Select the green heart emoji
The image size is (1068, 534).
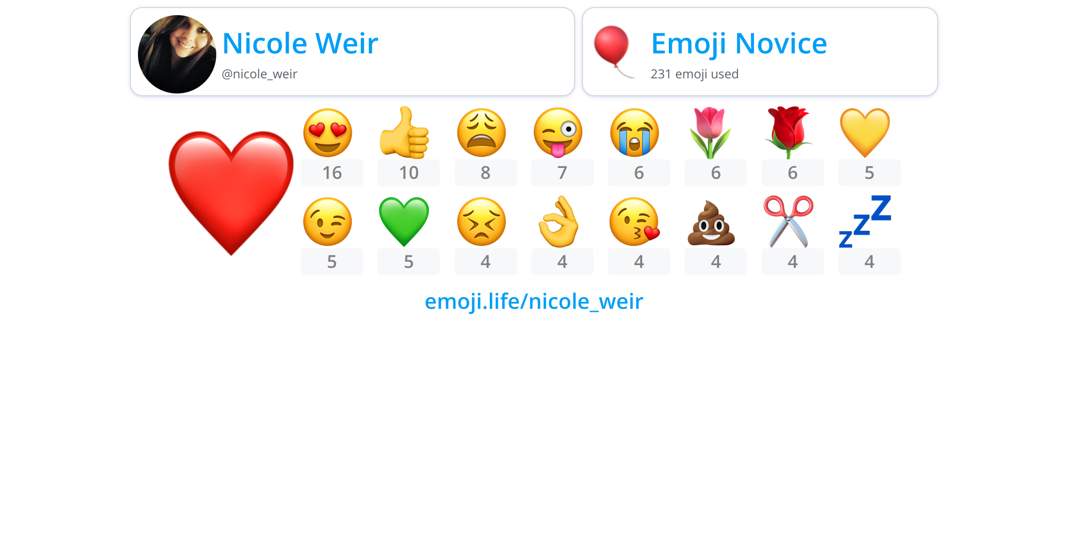click(404, 222)
